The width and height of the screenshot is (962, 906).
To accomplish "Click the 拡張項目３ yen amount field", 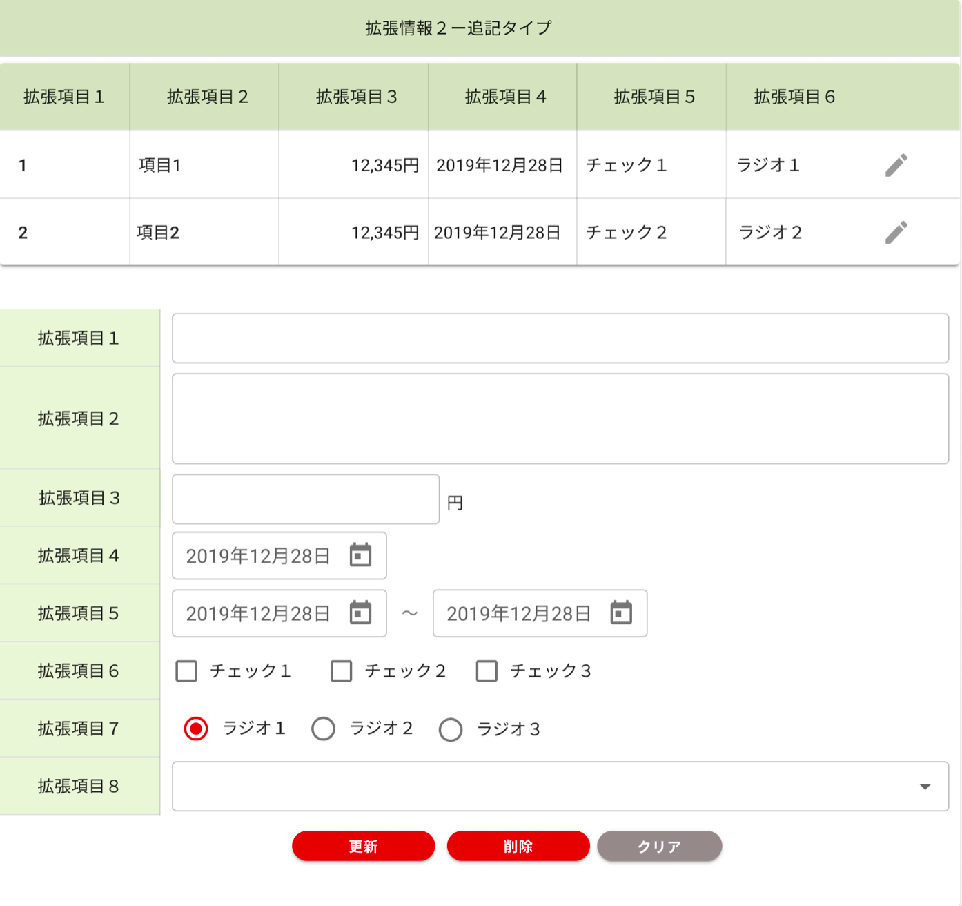I will pyautogui.click(x=305, y=499).
